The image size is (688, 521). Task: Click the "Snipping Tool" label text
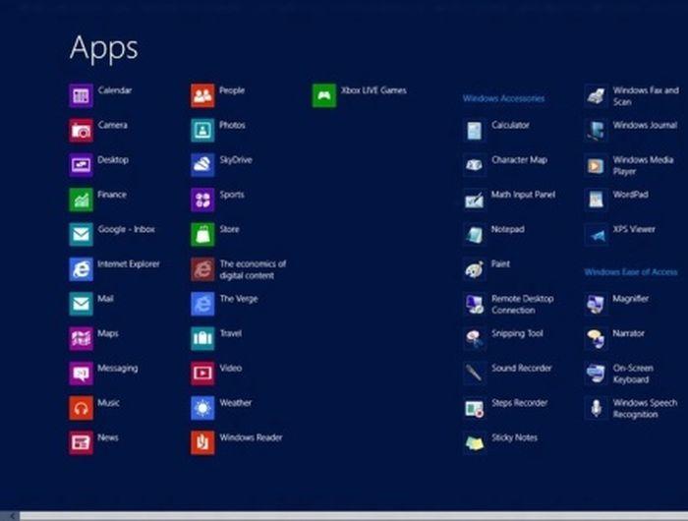click(x=517, y=333)
